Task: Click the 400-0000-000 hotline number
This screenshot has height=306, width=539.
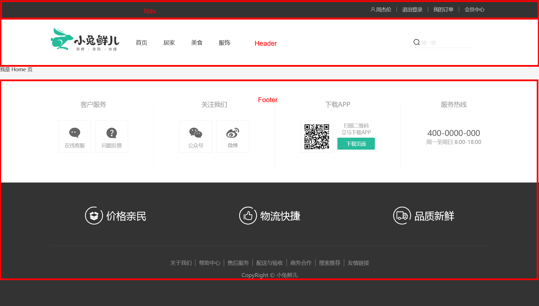Action: pyautogui.click(x=454, y=133)
